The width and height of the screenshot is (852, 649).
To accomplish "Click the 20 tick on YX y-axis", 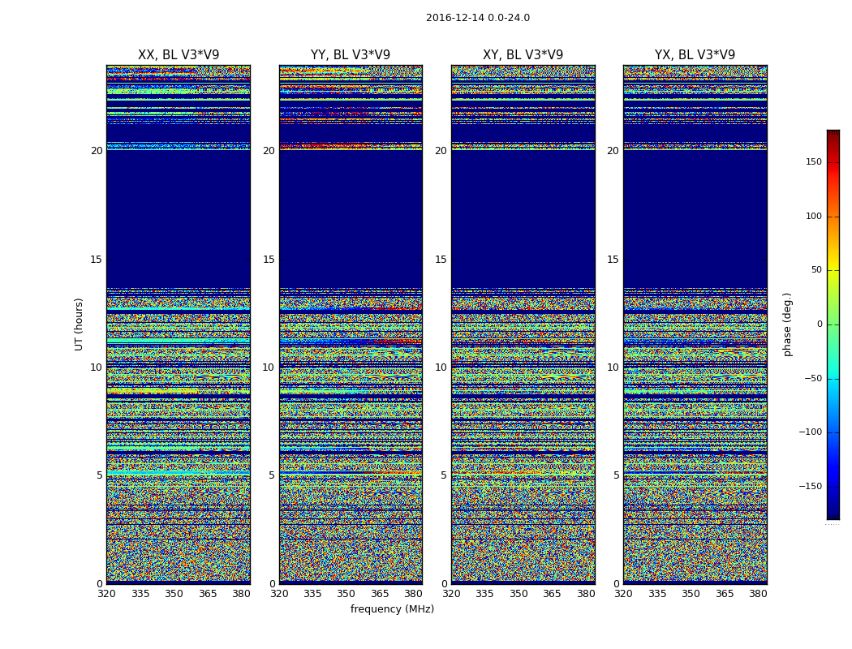I will tap(613, 151).
